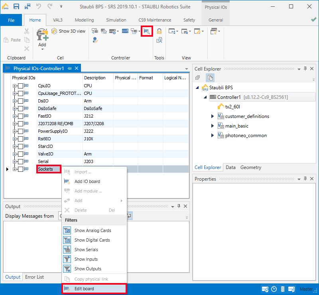Expand customer_definitions in Cell Explorer
Viewport: 319px width, 295px height.
[213, 116]
